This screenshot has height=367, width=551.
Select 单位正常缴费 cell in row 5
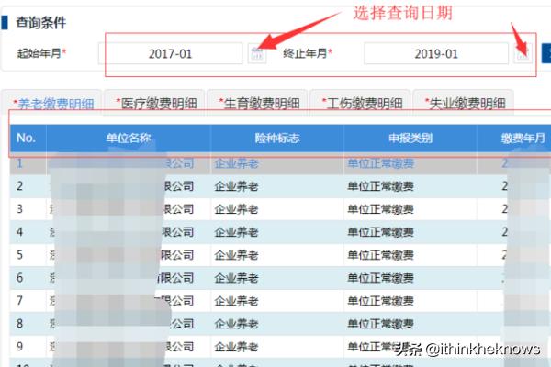[x=410, y=255]
